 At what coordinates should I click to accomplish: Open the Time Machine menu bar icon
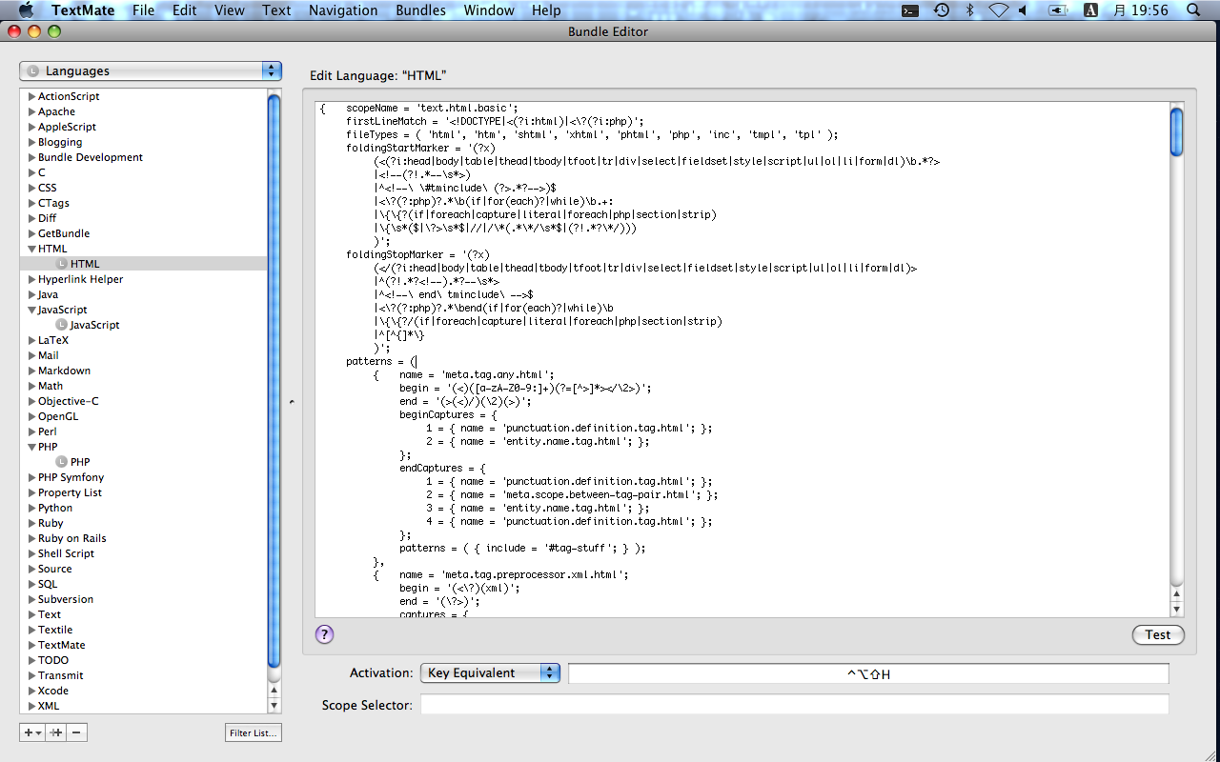click(x=941, y=10)
